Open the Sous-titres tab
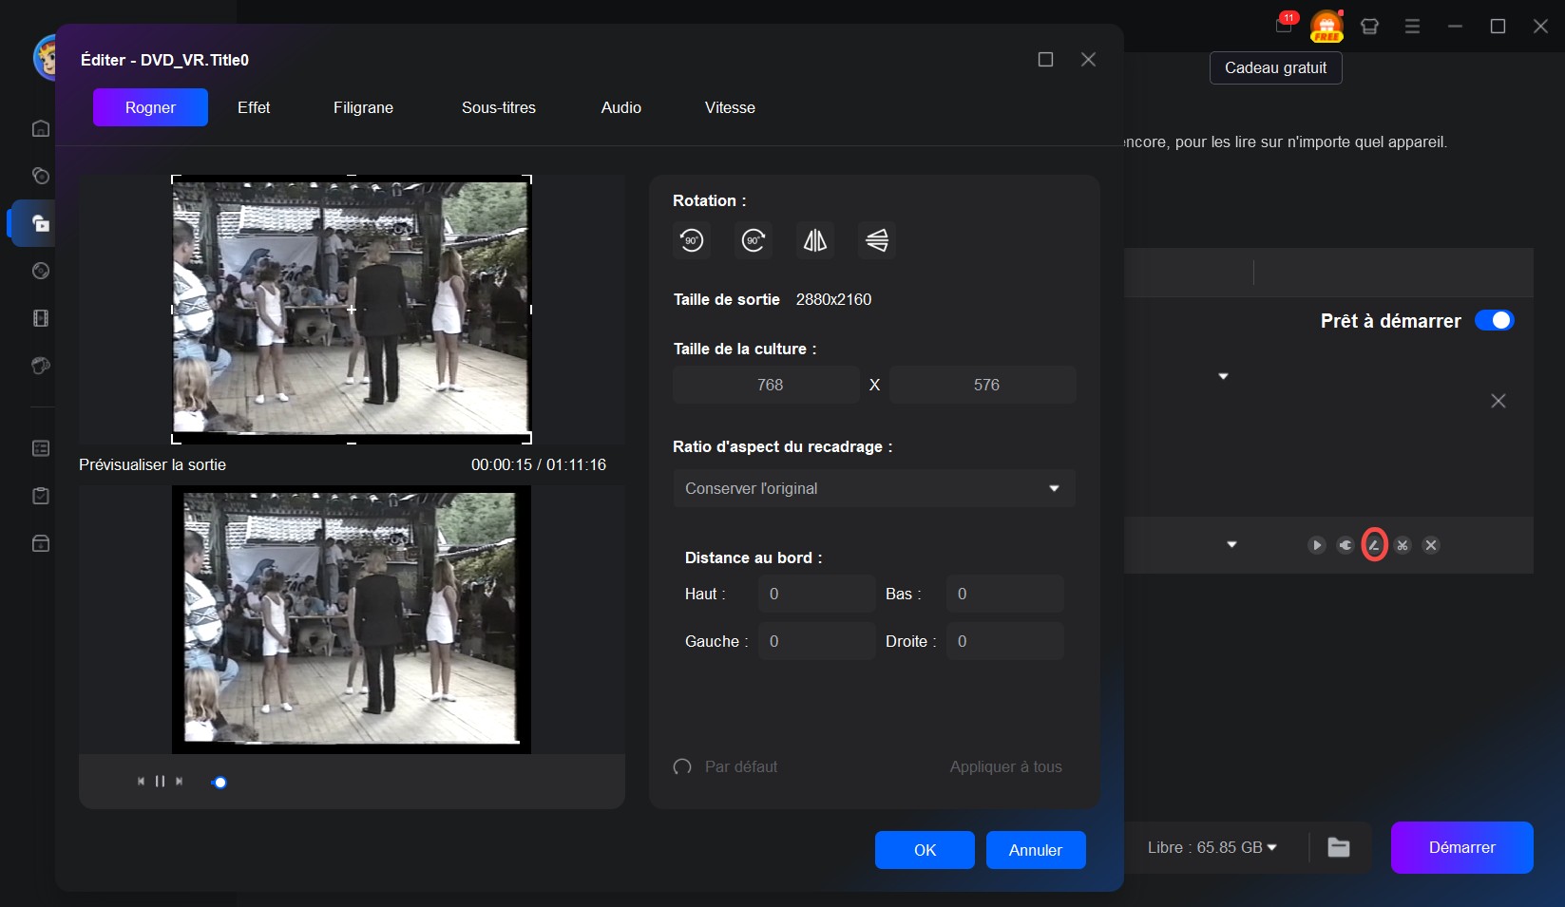This screenshot has width=1565, height=907. point(497,107)
